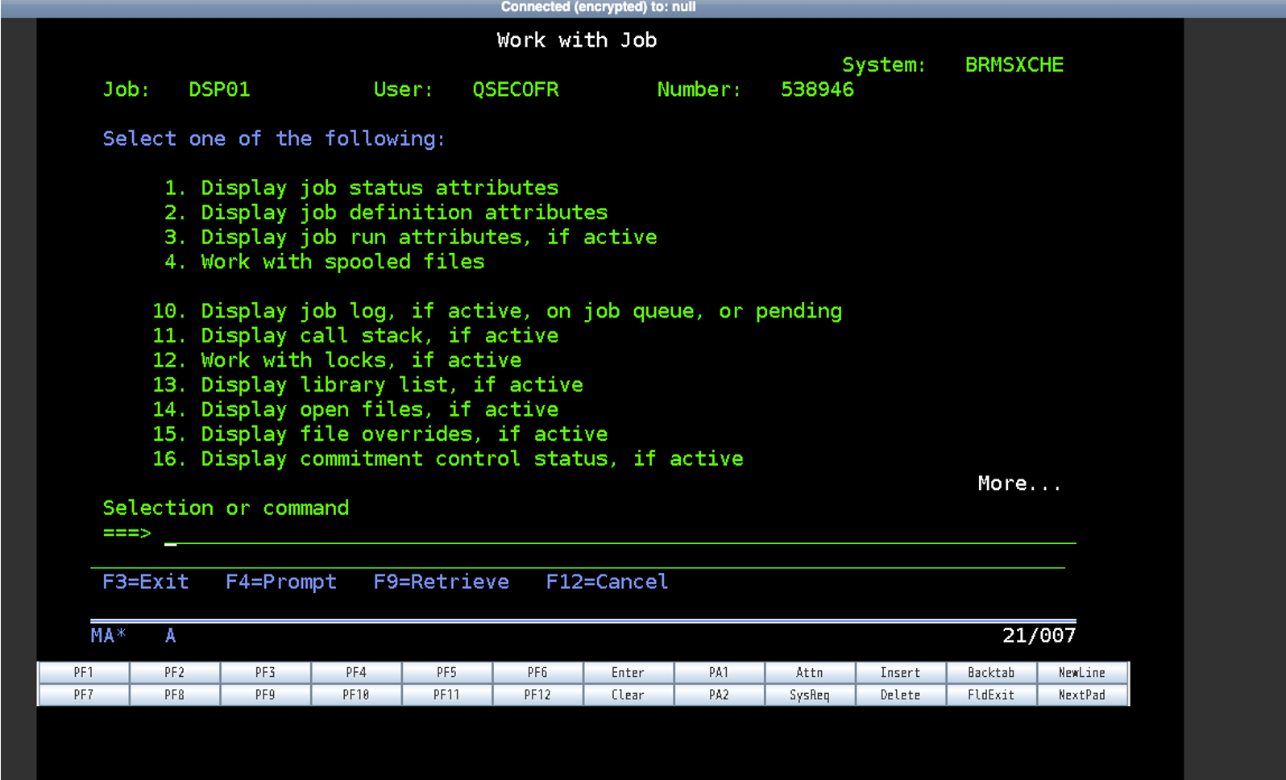Click the FldExit key button
The width and height of the screenshot is (1286, 780).
tap(991, 695)
